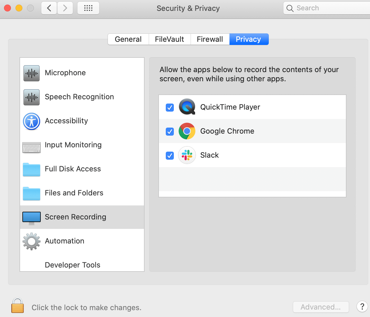This screenshot has width=370, height=317.
Task: Click the Speech Recognition waveform icon
Action: point(32,97)
